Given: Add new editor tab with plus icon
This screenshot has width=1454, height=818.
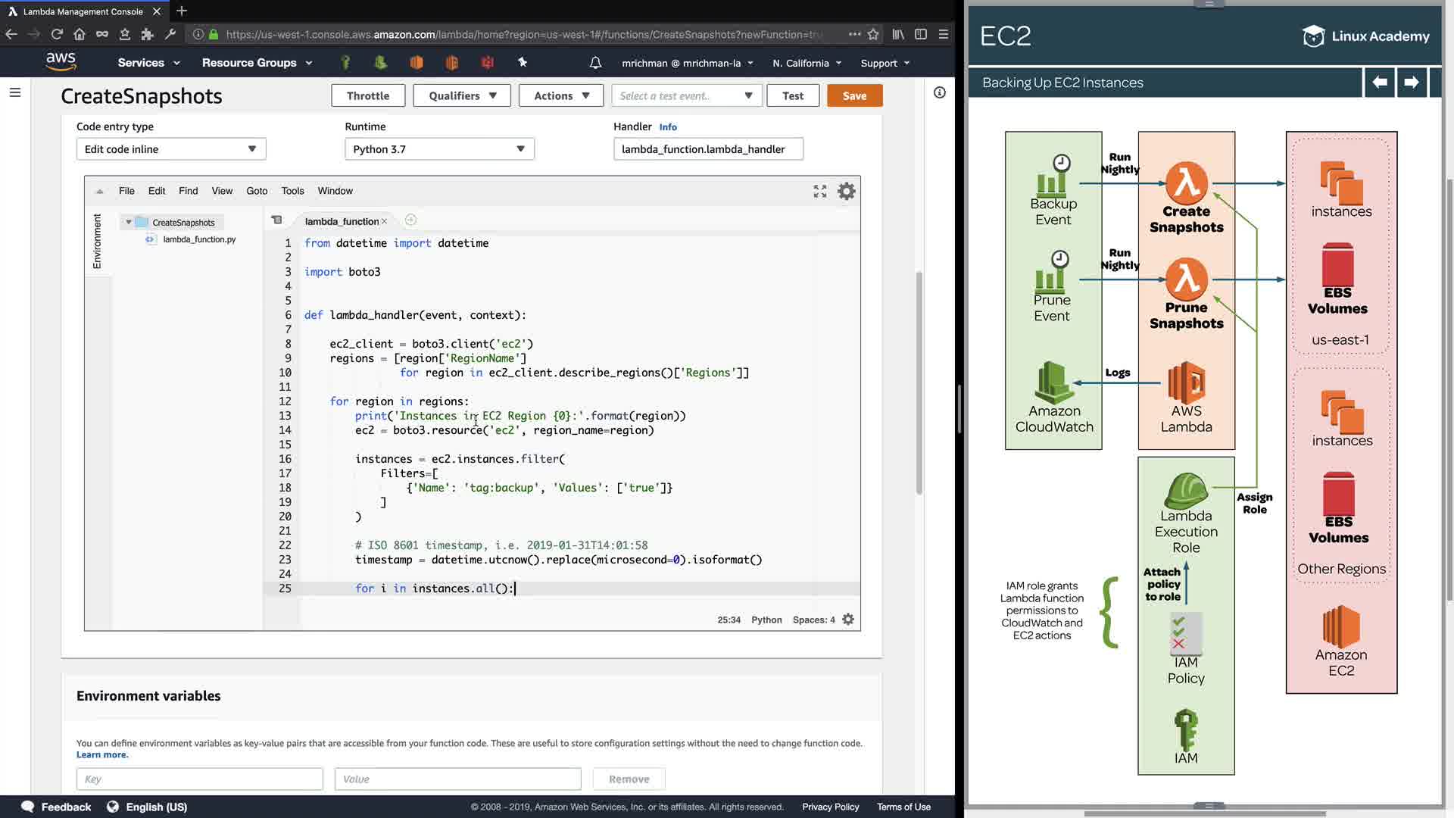Looking at the screenshot, I should [410, 220].
